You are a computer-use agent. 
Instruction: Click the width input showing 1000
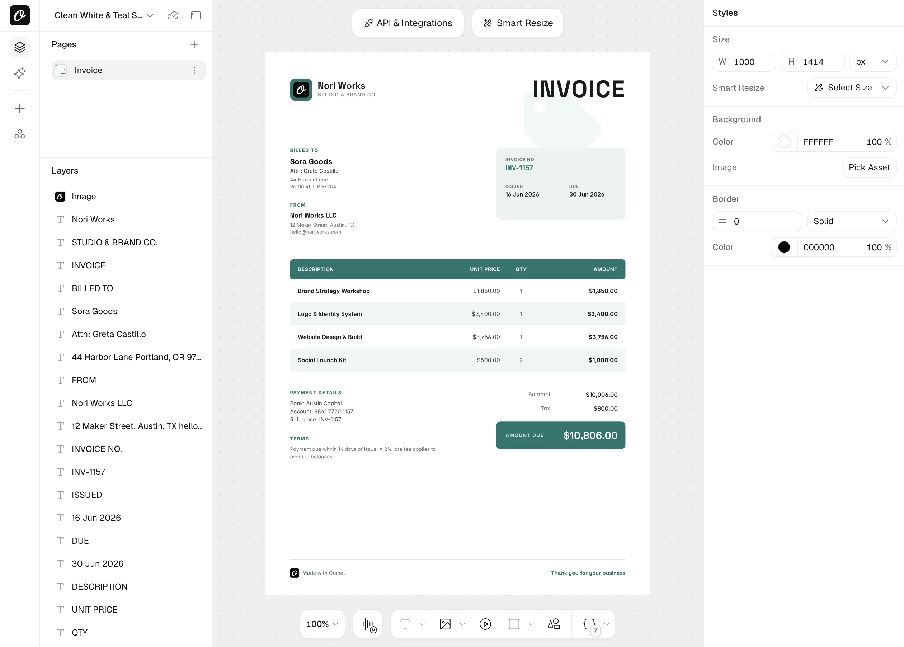[744, 62]
